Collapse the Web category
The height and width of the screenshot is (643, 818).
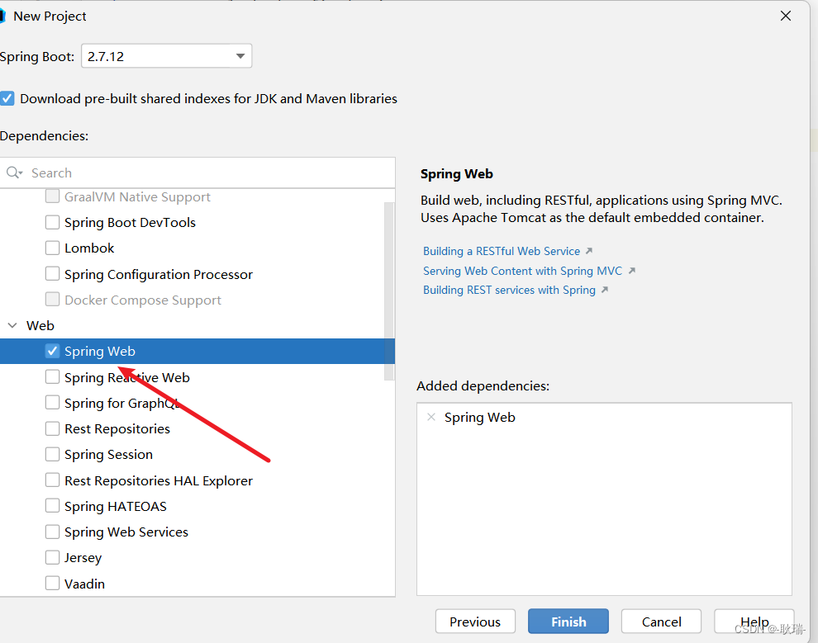click(12, 326)
